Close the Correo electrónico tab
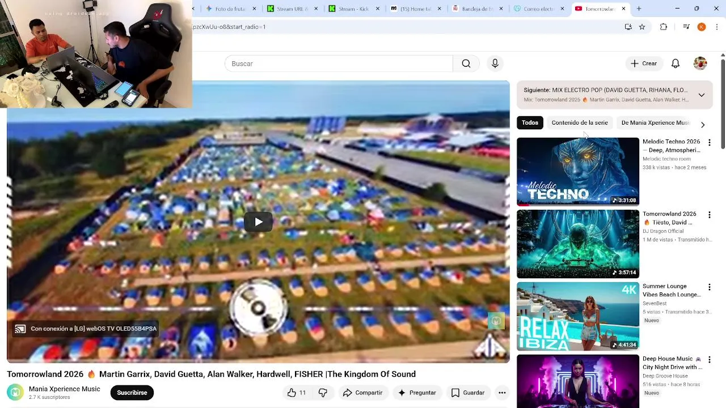Viewport: 726px width, 408px height. pos(562,8)
